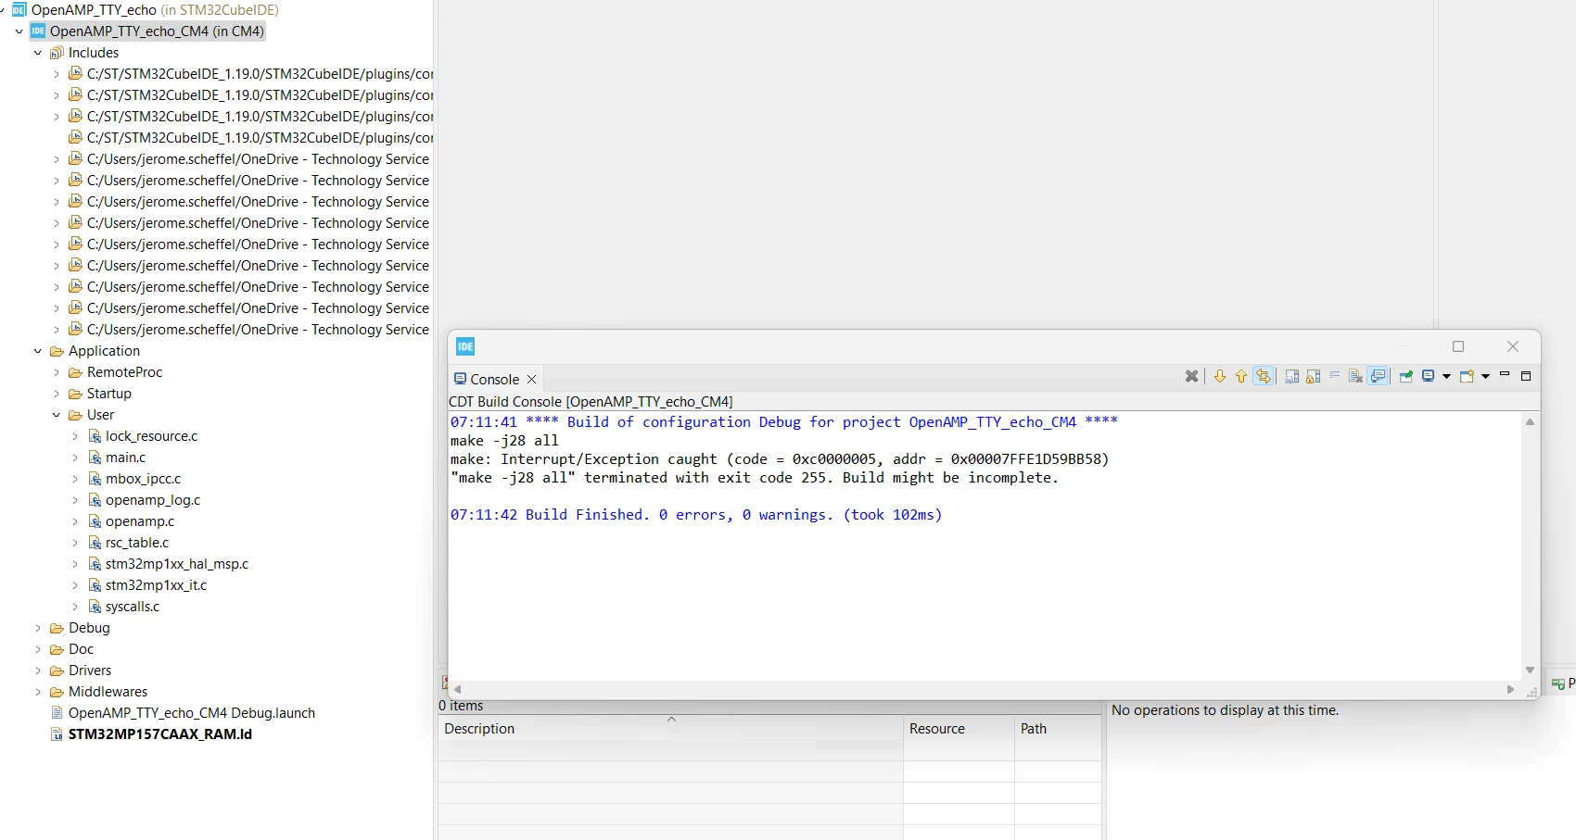The height and width of the screenshot is (840, 1576).
Task: Click the Interrupt/Exception caught console line
Action: 780,459
